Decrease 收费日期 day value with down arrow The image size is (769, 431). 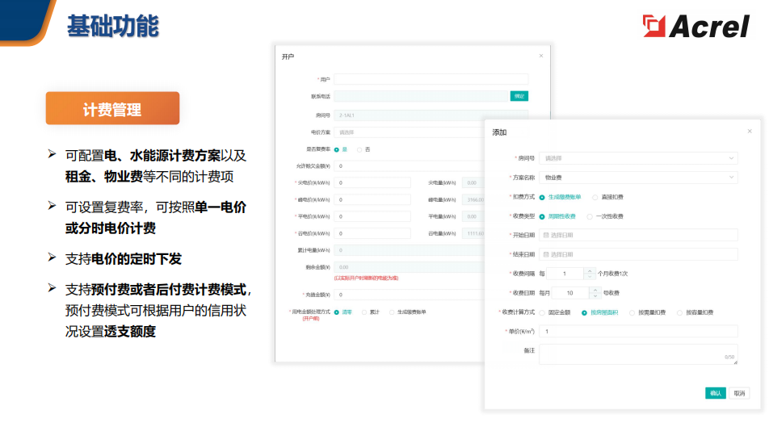[595, 296]
